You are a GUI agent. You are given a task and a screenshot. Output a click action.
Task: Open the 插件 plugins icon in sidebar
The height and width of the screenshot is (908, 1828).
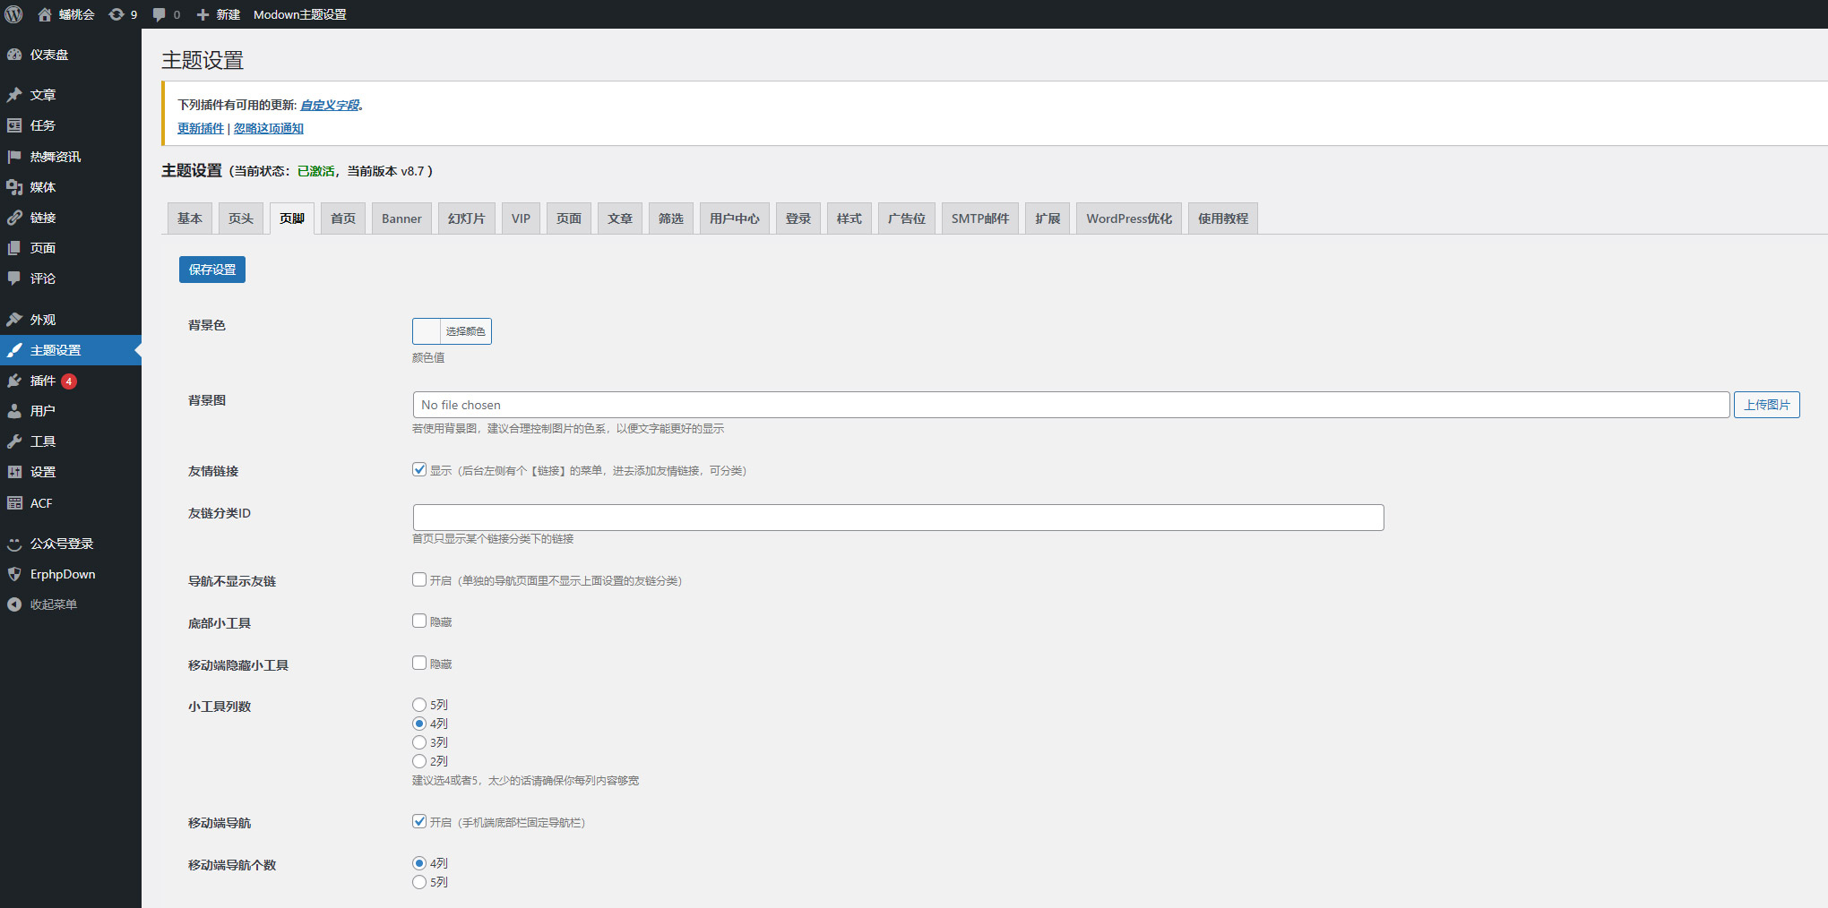pos(14,381)
